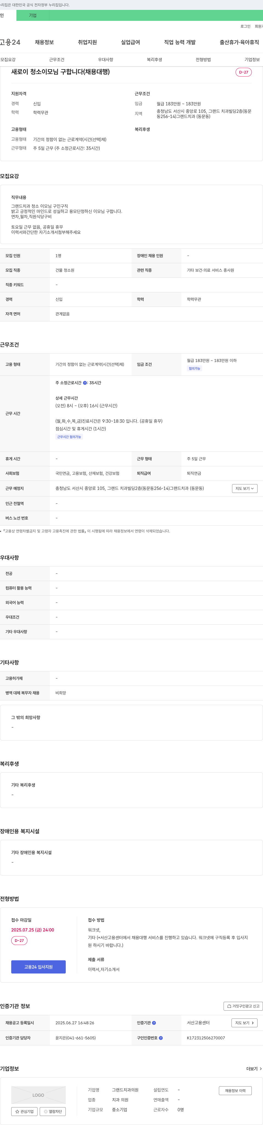The width and height of the screenshot is (263, 1125).
Task: Click the 치과 의원 industry value
Action: (120, 1100)
